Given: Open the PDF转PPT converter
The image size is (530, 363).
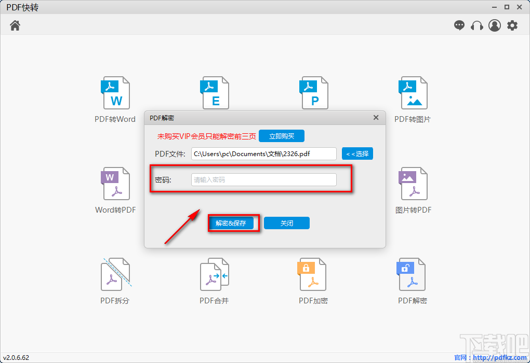Looking at the screenshot, I should 314,93.
